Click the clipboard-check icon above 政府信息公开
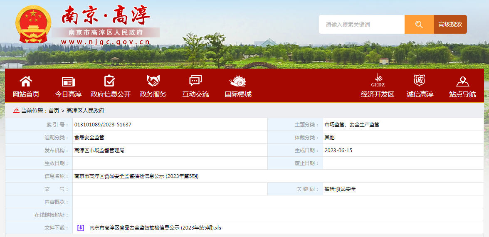 pyautogui.click(x=109, y=81)
